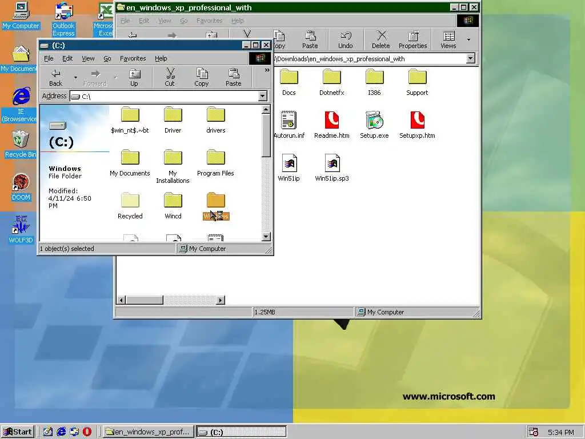The image size is (585, 439).
Task: Click the Views button in back window
Action: pos(448,39)
